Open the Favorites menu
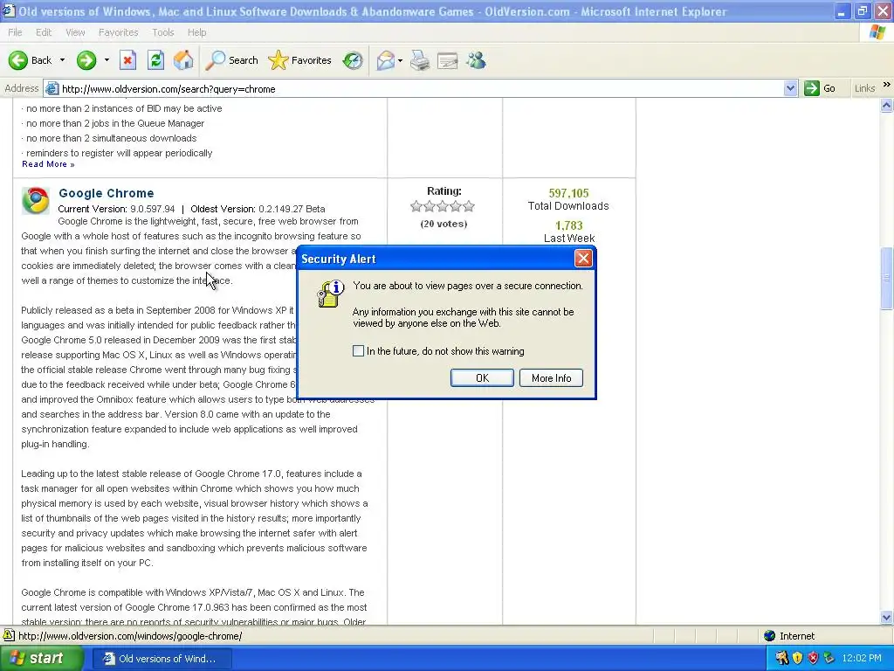 pos(118,32)
